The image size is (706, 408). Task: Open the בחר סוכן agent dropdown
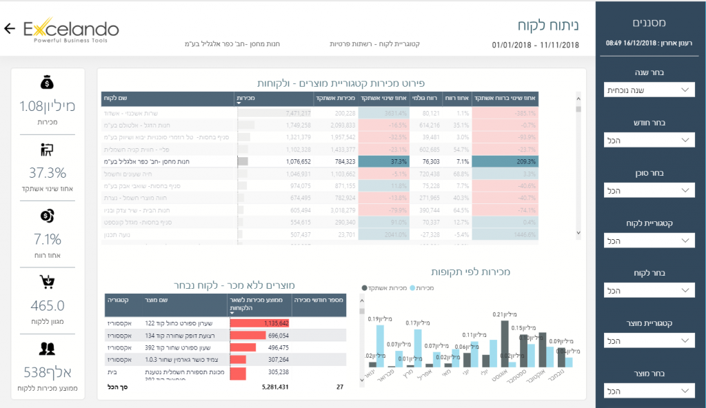point(648,190)
